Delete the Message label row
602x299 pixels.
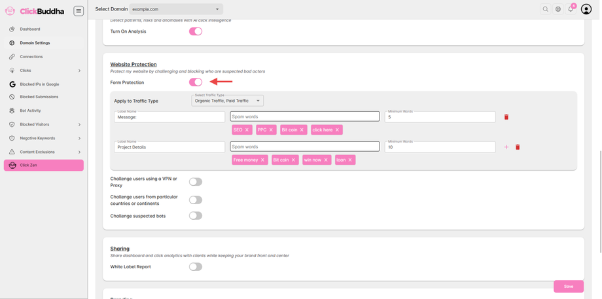click(x=506, y=117)
